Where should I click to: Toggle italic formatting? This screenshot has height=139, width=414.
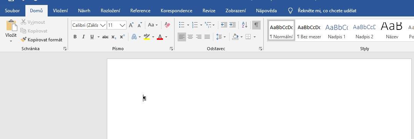coord(83,37)
